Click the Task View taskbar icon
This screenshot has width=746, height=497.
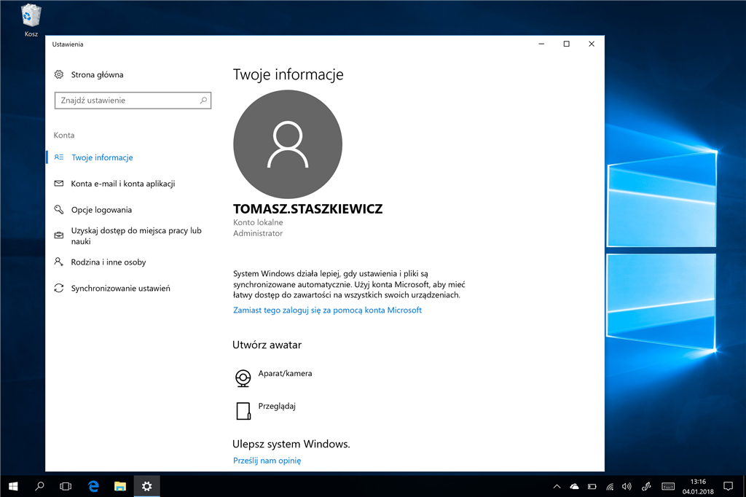tap(66, 486)
